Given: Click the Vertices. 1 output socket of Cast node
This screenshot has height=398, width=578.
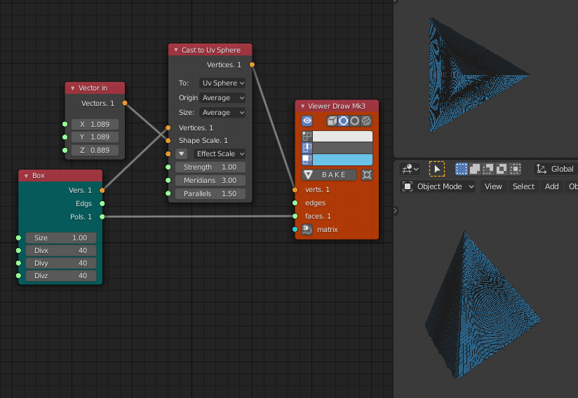Looking at the screenshot, I should 252,64.
